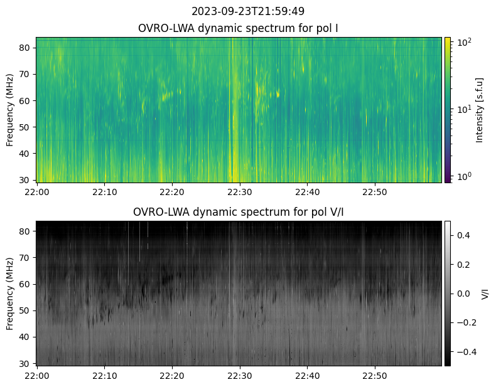Click the 10² tick on the Intensity colorbar
Image resolution: width=496 pixels, height=387 pixels.
[x=463, y=43]
